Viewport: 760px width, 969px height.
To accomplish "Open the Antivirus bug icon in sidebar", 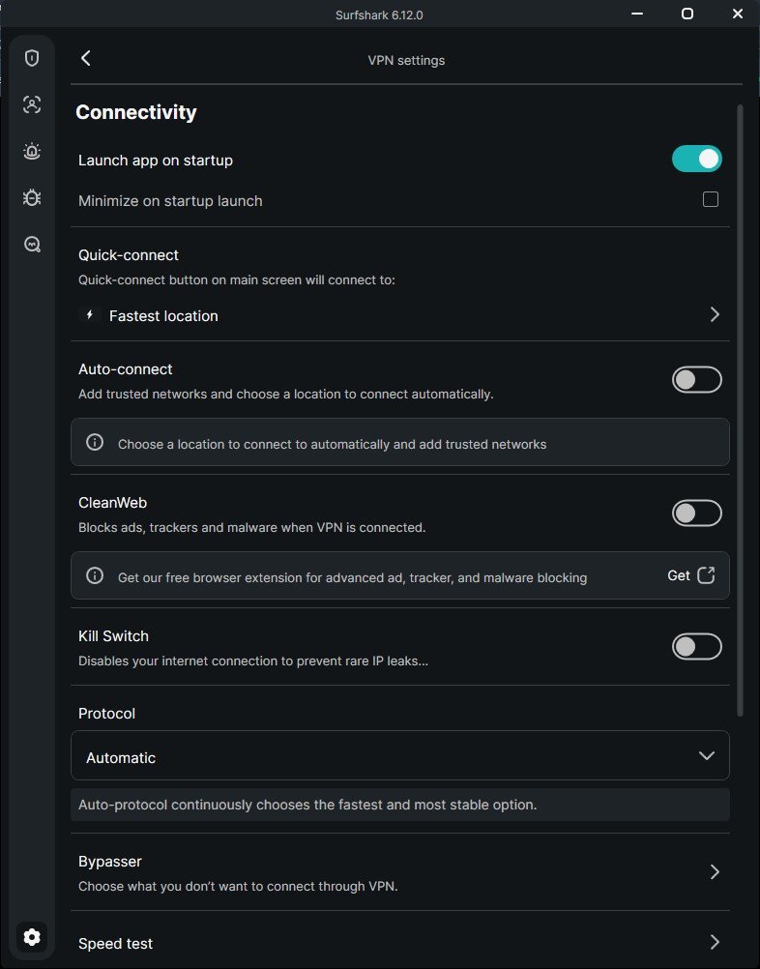I will pyautogui.click(x=32, y=197).
